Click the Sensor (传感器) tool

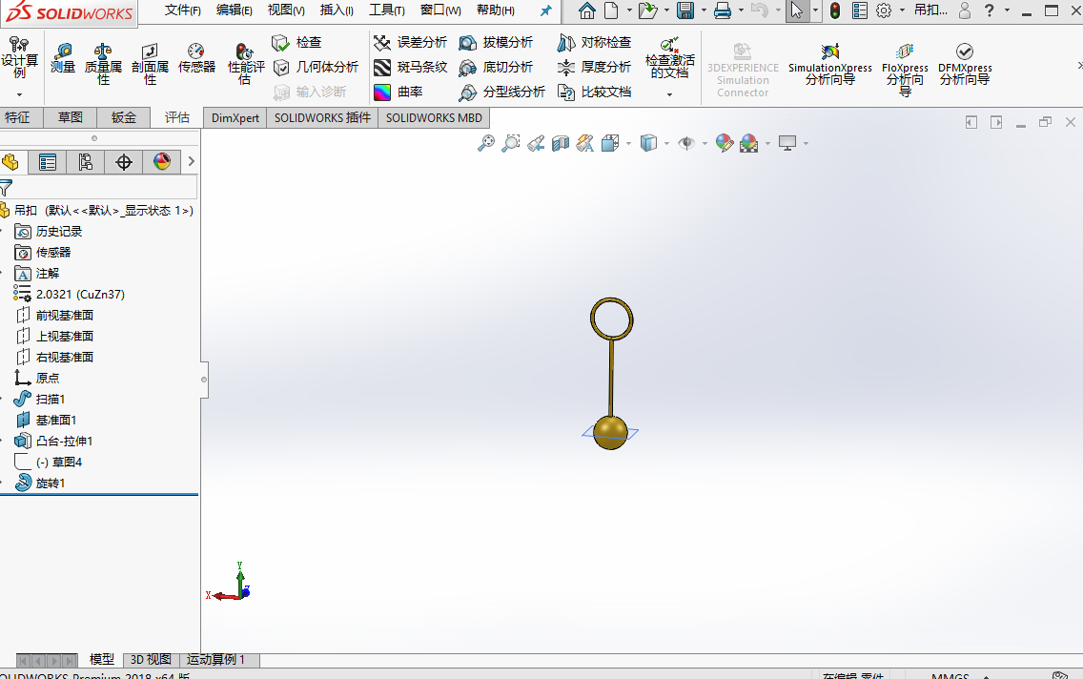pos(196,59)
